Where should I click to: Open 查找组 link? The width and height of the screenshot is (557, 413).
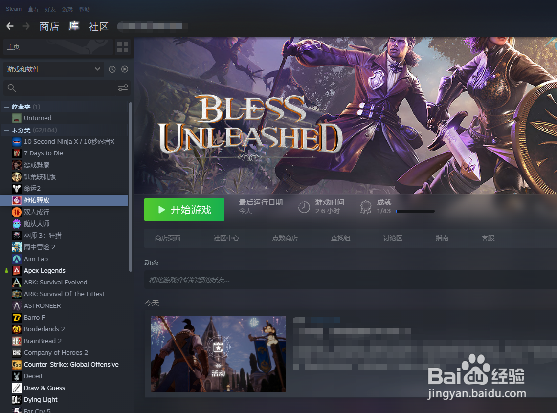[340, 239]
